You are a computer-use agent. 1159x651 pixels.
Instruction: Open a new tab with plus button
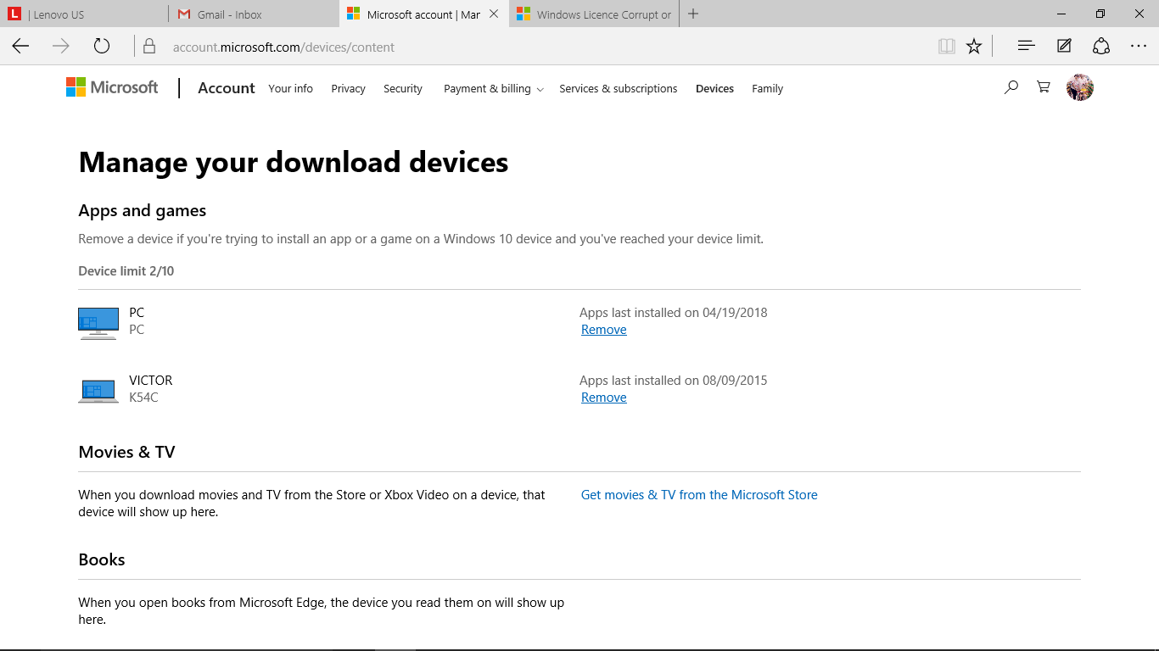point(693,14)
